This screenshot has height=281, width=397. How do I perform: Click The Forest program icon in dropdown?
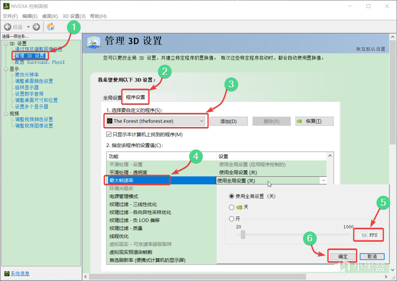pyautogui.click(x=110, y=121)
